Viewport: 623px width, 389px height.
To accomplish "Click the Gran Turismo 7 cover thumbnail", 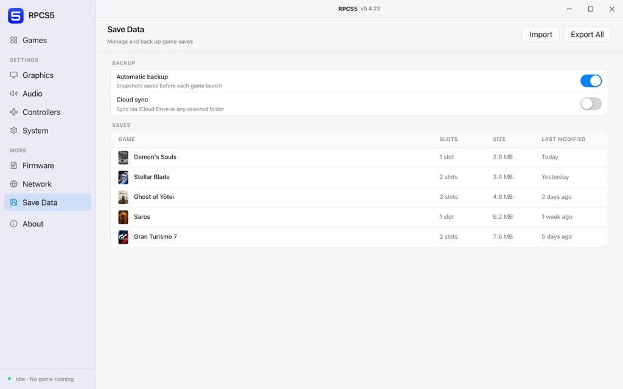I will coord(123,236).
